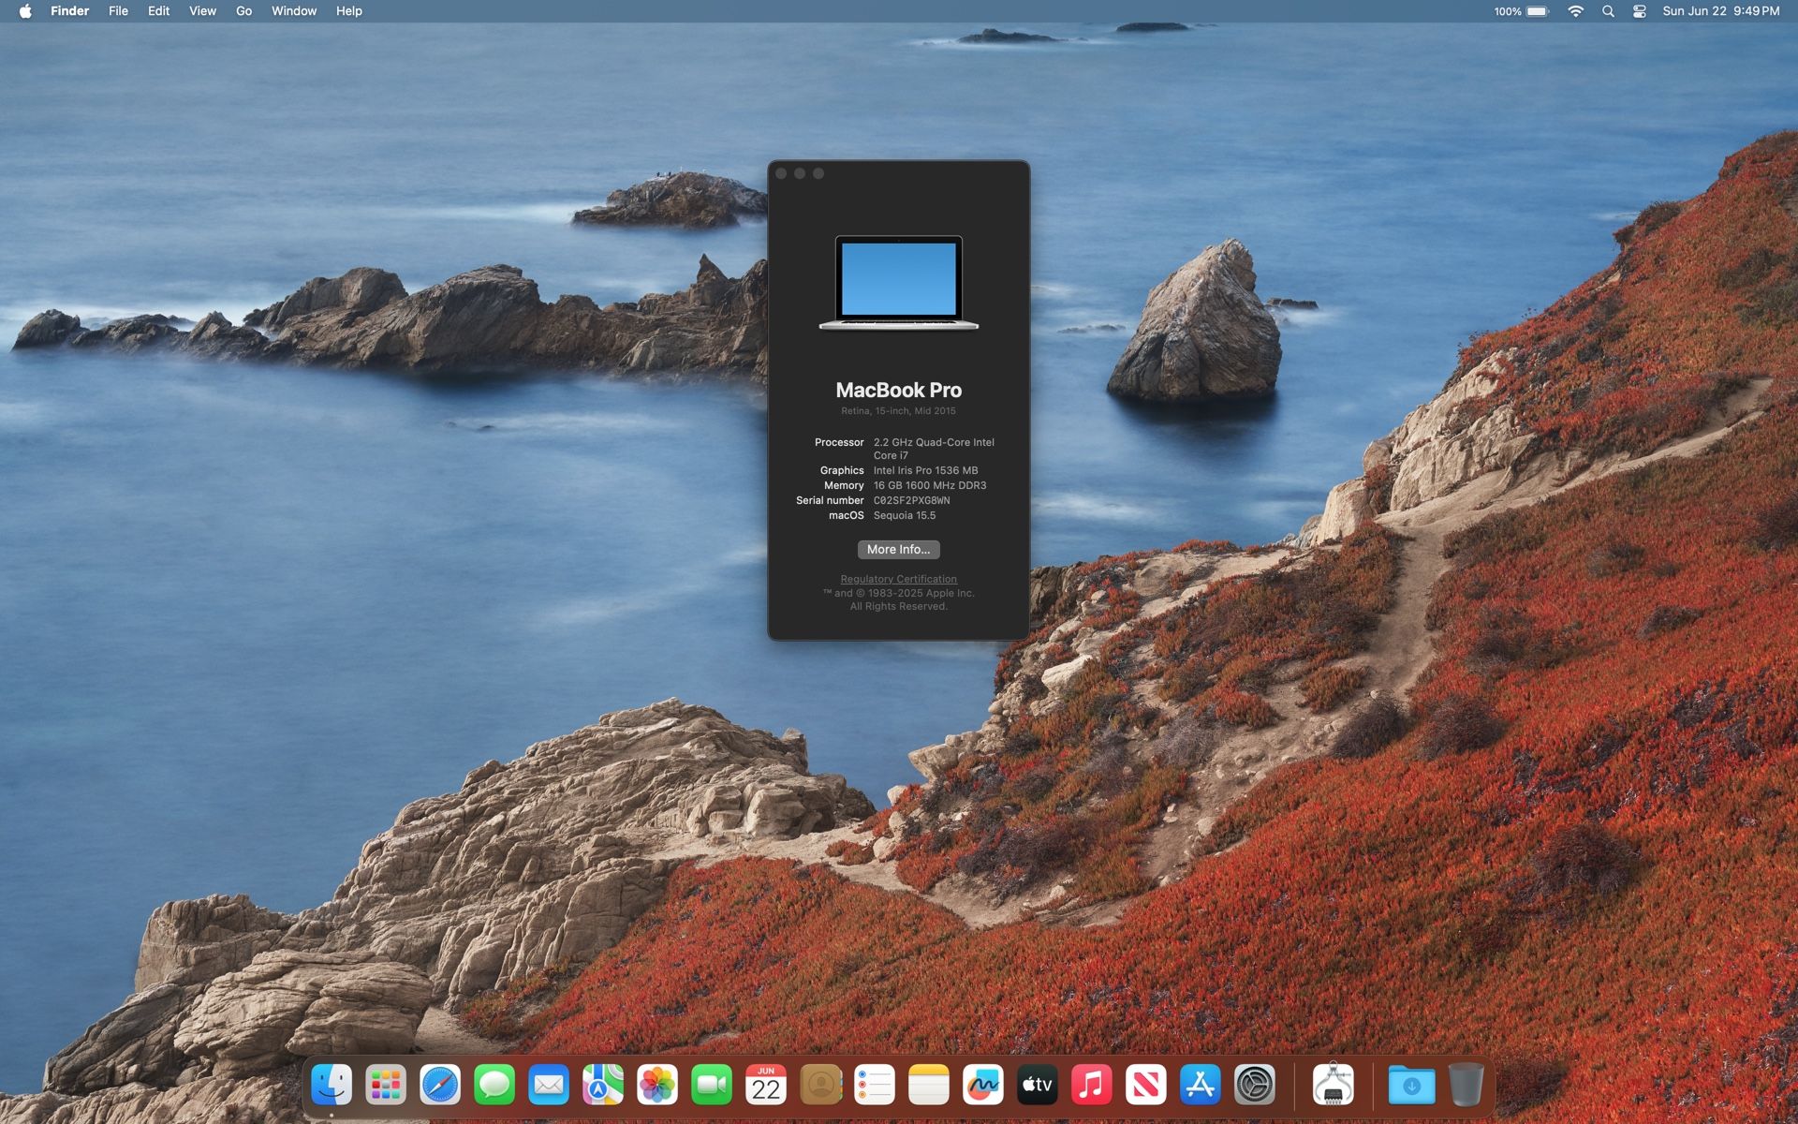The image size is (1798, 1124).
Task: Click the 'MacBook Pro' title text
Action: (898, 390)
